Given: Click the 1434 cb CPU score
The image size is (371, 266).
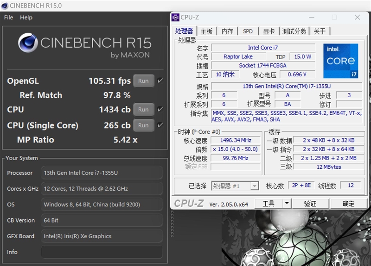Looking at the screenshot, I should point(115,110).
